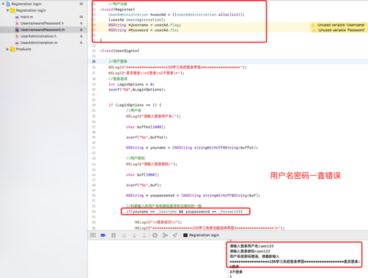Expand the Products folder
This screenshot has height=278, width=368.
click(x=7, y=49)
